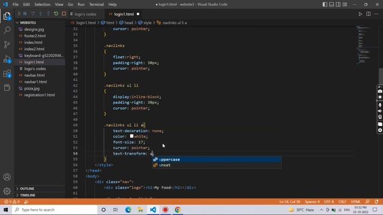The height and width of the screenshot is (215, 383).
Task: Click the taskbar search box
Action: [x=55, y=210]
